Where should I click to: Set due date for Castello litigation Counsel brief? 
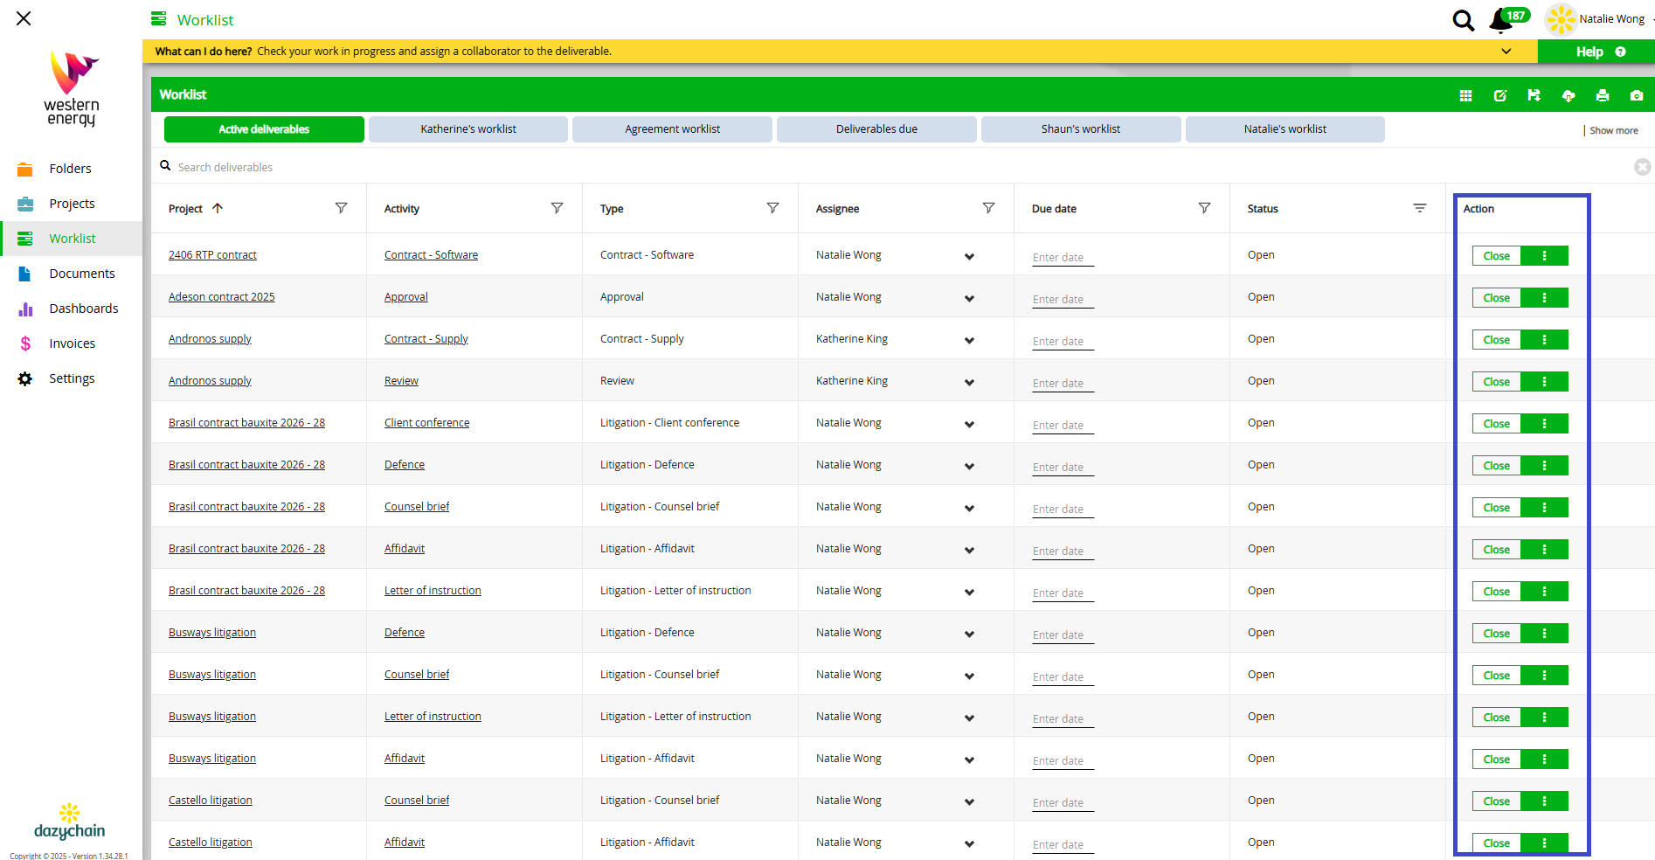1063,802
